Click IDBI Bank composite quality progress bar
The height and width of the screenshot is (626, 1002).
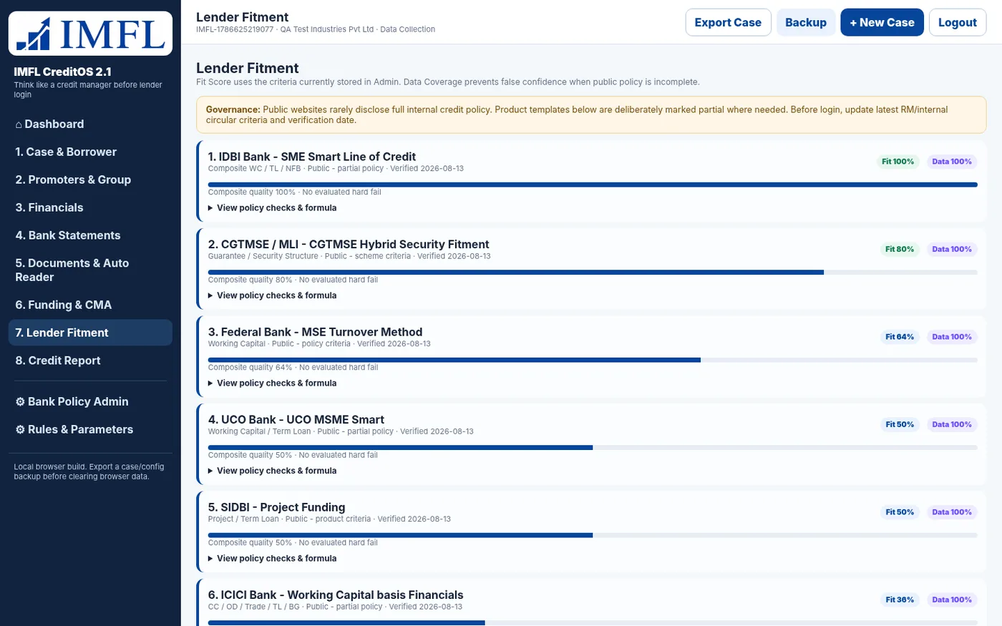(x=593, y=185)
